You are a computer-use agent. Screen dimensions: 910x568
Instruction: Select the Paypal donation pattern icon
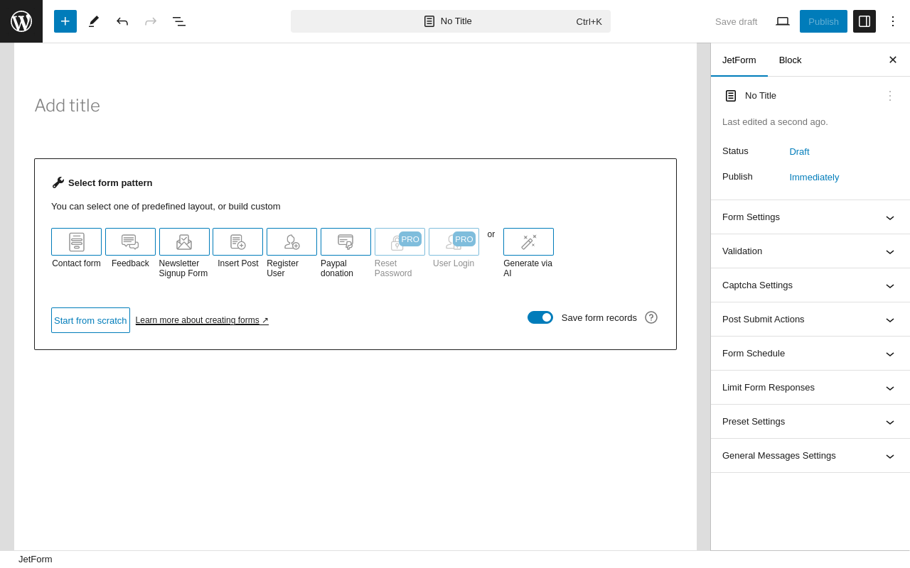346,242
